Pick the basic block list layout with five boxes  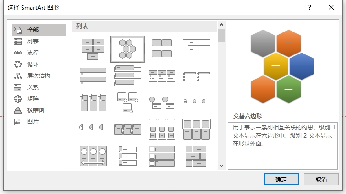(93, 49)
